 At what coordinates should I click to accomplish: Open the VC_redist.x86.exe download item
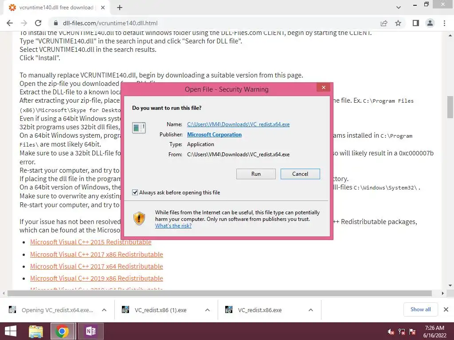click(x=259, y=310)
